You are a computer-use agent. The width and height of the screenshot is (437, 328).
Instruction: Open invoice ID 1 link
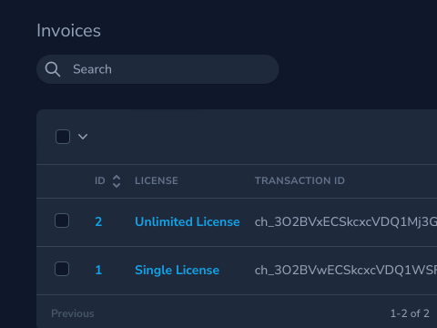[x=98, y=270]
